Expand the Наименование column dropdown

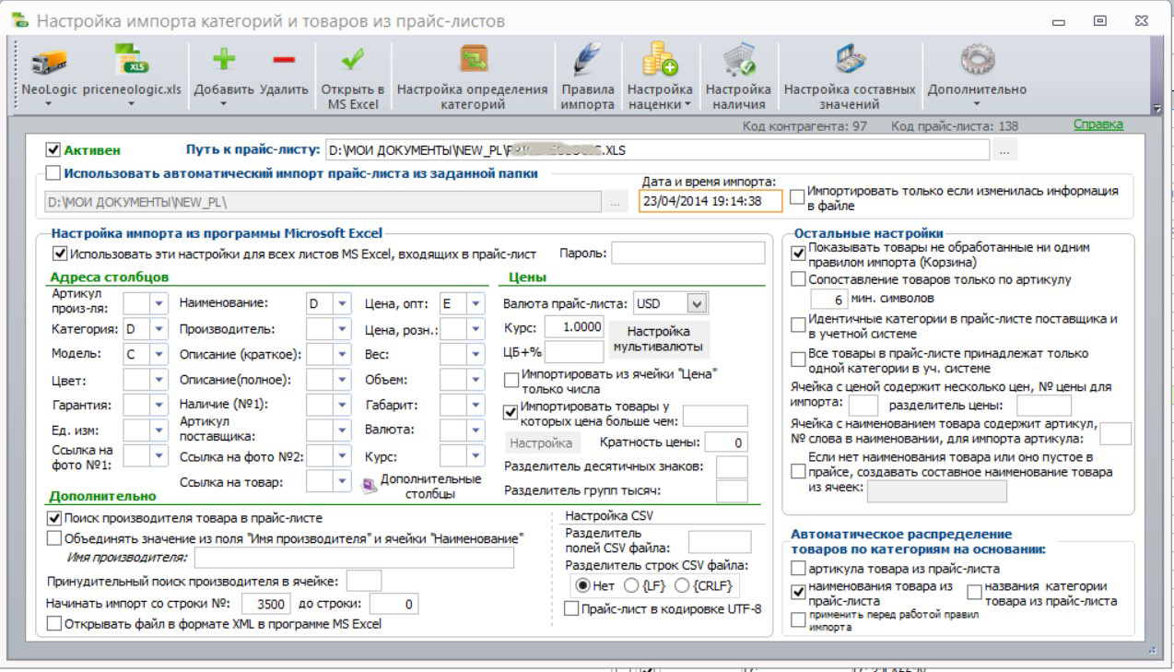click(342, 302)
